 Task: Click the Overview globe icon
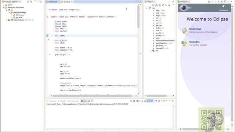point(184,30)
